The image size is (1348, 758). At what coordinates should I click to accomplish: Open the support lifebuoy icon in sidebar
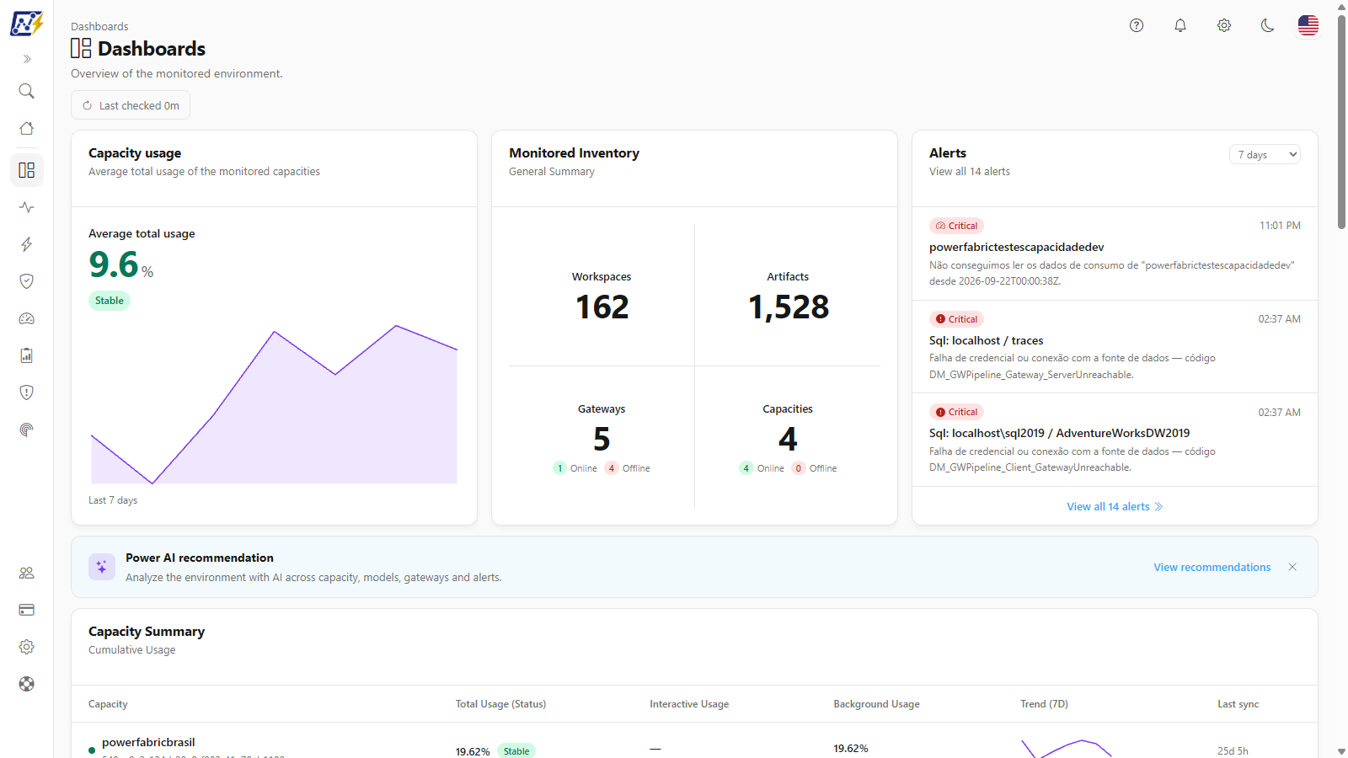(x=27, y=684)
